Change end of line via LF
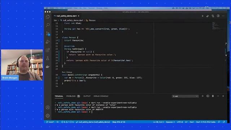231x130 pixels. [186, 122]
